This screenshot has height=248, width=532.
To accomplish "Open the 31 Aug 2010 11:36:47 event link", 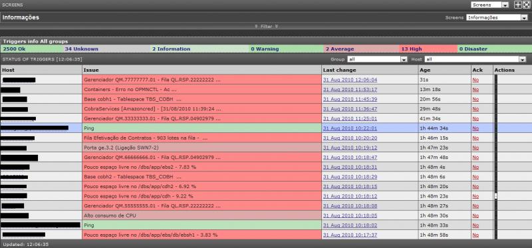I will 350,109.
